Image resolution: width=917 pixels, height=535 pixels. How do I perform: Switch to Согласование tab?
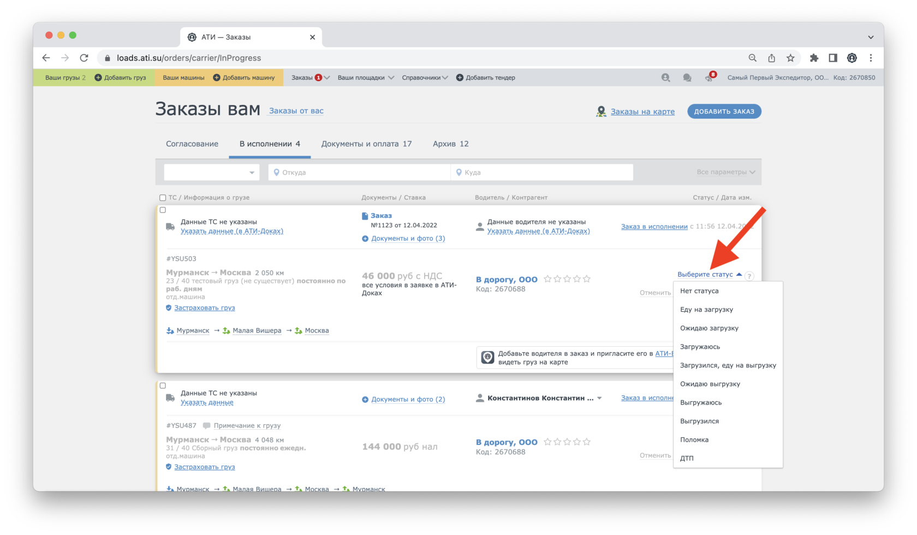point(192,144)
